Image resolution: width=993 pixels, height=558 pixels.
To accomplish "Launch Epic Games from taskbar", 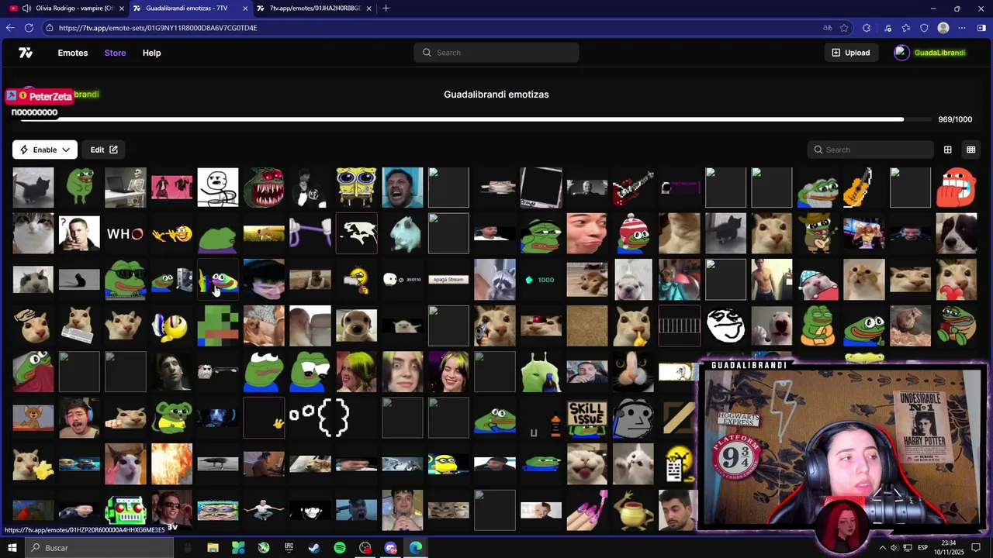I will coord(289,548).
